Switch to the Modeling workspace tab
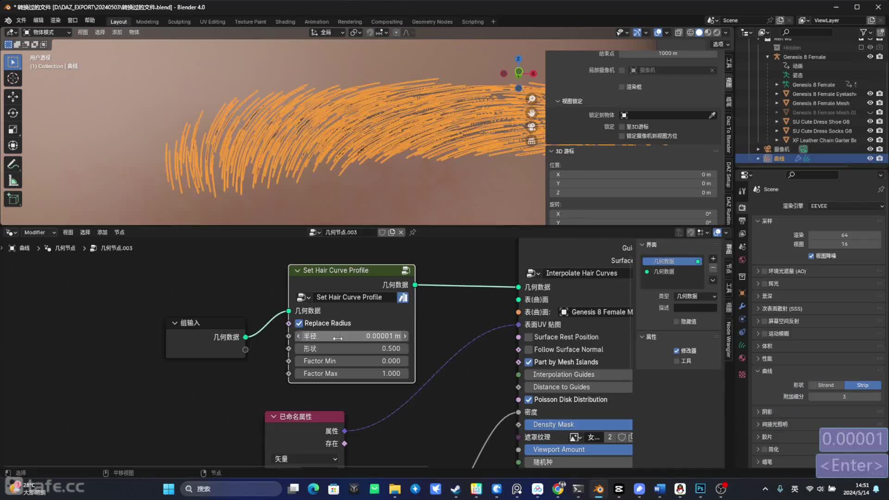The image size is (889, 500). pos(147,22)
